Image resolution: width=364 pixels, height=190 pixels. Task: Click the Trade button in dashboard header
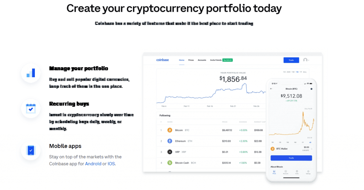pyautogui.click(x=291, y=60)
